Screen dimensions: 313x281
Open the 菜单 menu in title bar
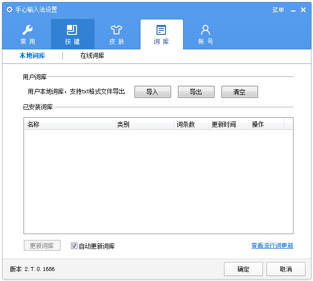click(278, 10)
